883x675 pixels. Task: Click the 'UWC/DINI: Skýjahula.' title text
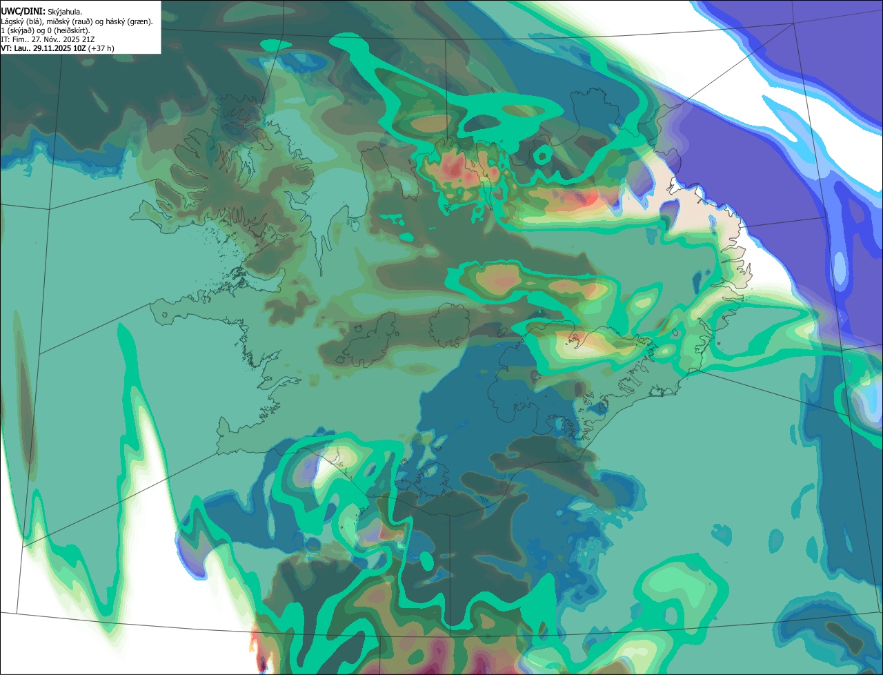(x=41, y=12)
